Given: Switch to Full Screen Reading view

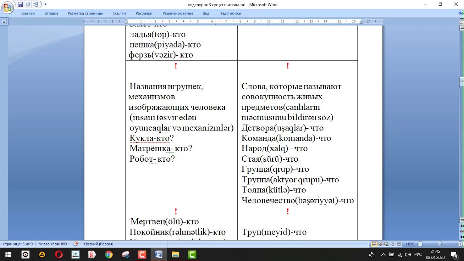Looking at the screenshot, I should click(381, 244).
